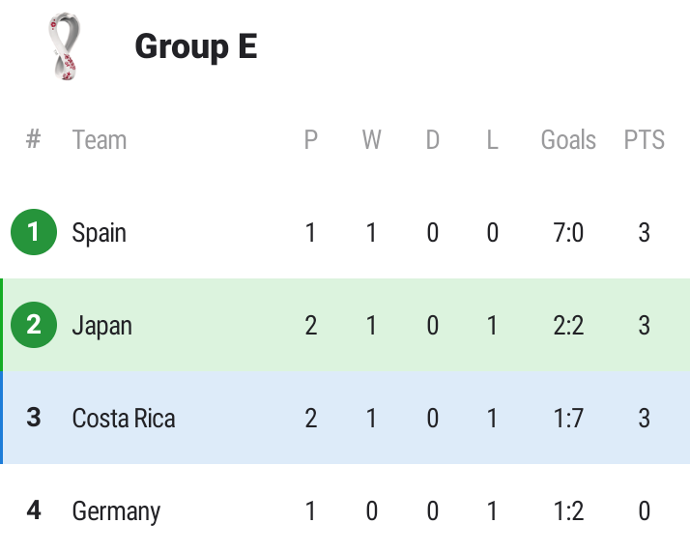The height and width of the screenshot is (553, 690).
Task: Open the Group E heading
Action: (196, 46)
